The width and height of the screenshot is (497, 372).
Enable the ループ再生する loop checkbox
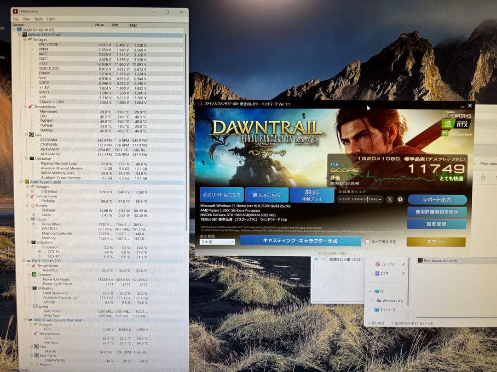pos(367,242)
